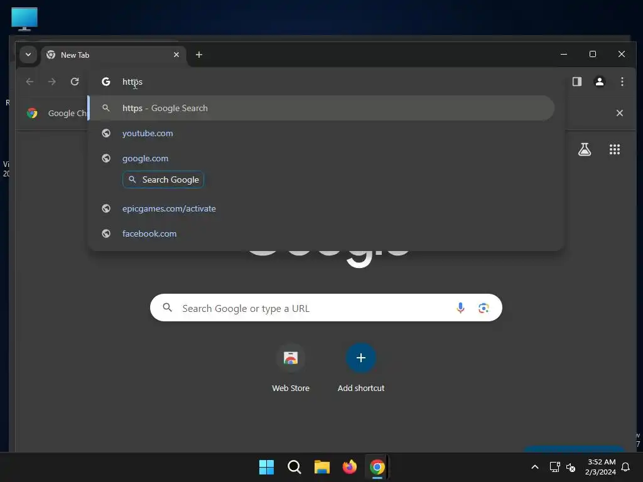Viewport: 643px width, 482px height.
Task: Open the Windows Start menu
Action: click(266, 467)
